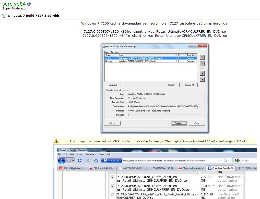Open the serciyo84 user profile link
Viewport: 260px width, 199px height.
coord(14,4)
